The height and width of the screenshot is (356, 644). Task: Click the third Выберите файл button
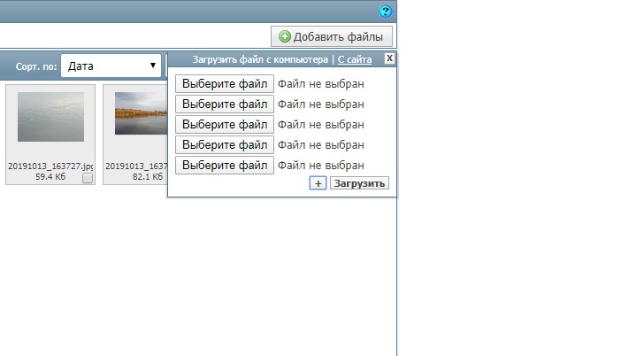(225, 125)
